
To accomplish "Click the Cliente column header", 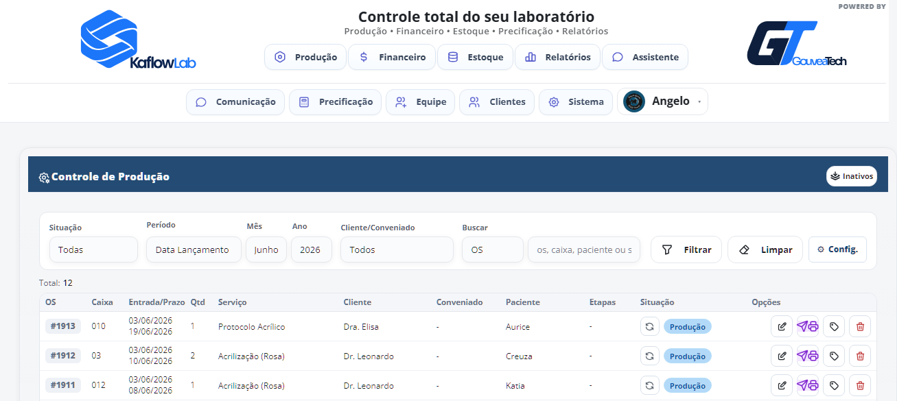I will point(358,302).
